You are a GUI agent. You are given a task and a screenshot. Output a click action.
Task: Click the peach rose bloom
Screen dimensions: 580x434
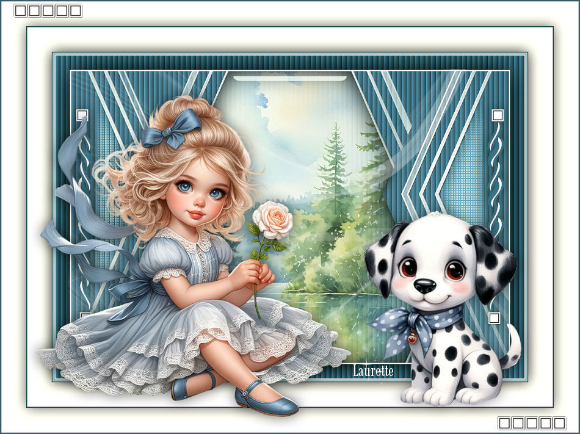(x=273, y=220)
